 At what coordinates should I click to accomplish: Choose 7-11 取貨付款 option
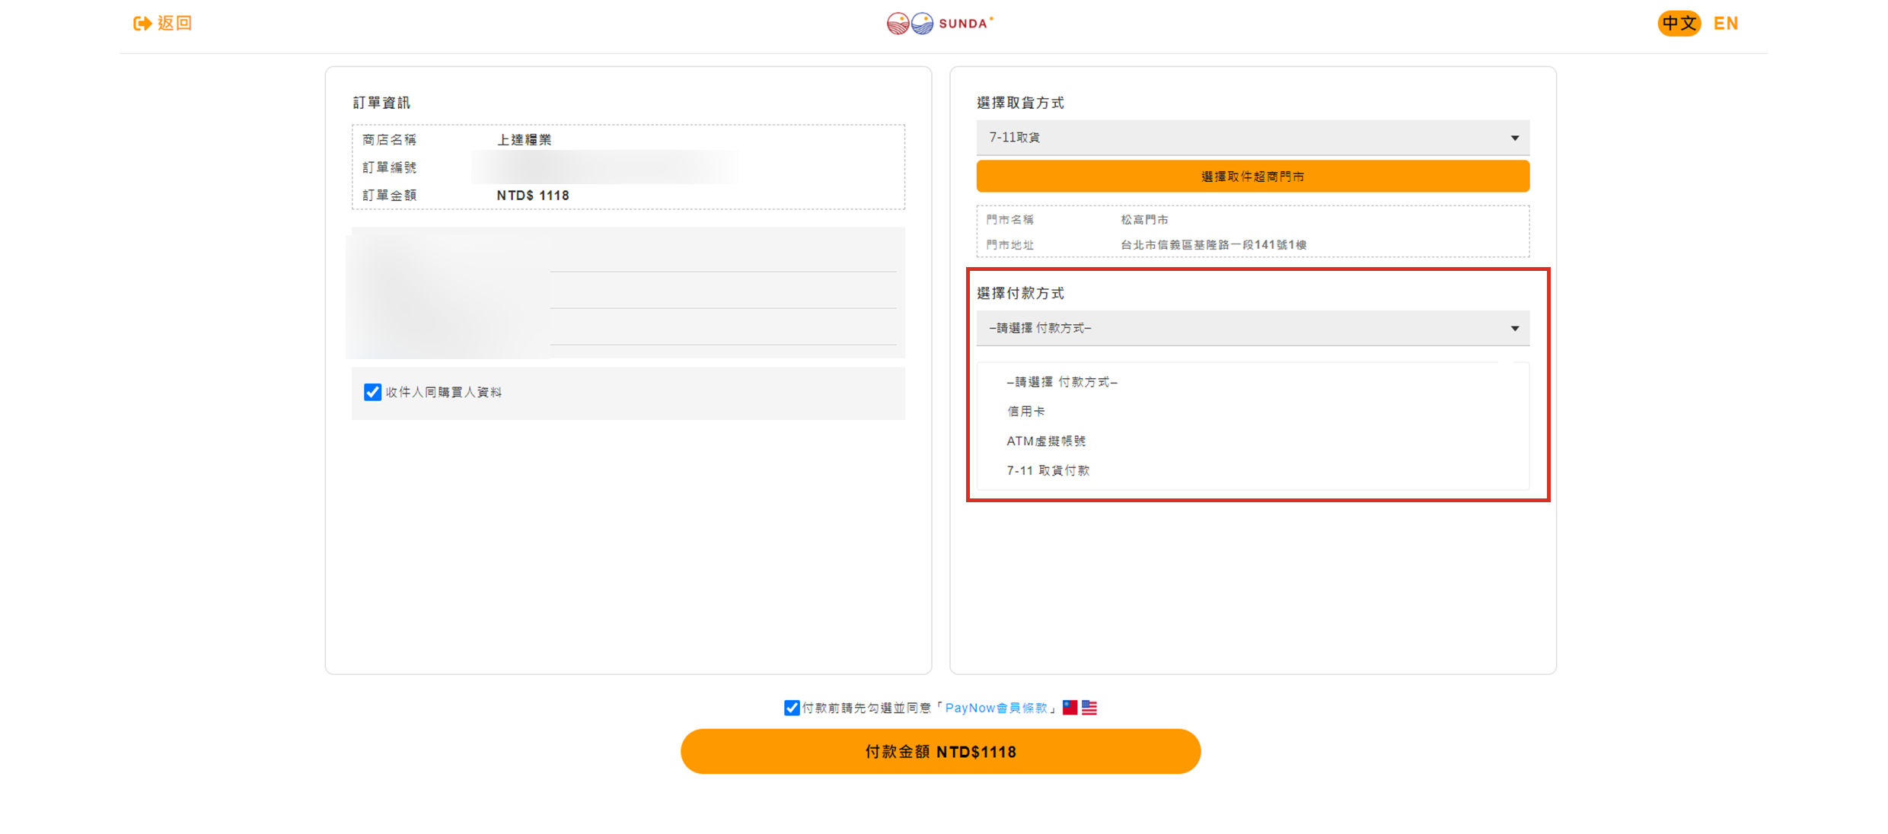click(1048, 471)
